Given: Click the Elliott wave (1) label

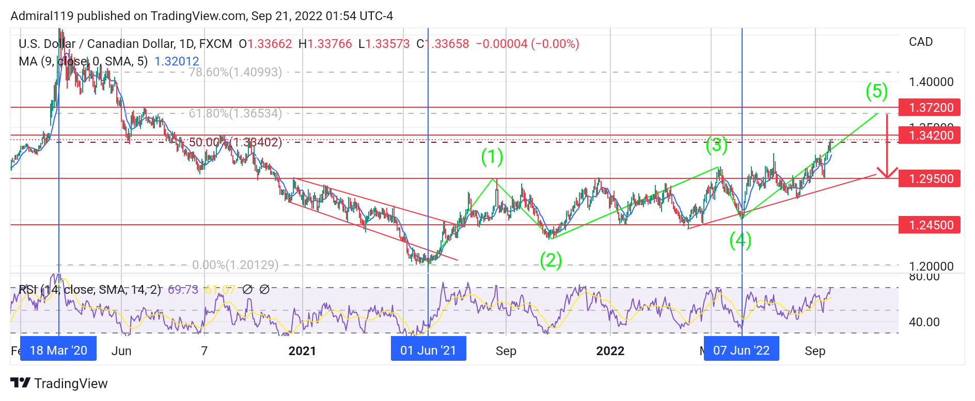Looking at the screenshot, I should 492,156.
